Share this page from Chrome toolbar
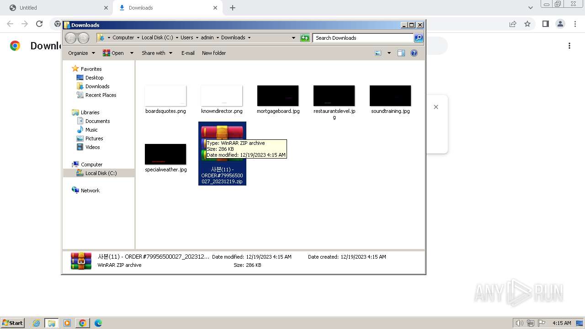The height and width of the screenshot is (329, 585). (x=513, y=24)
